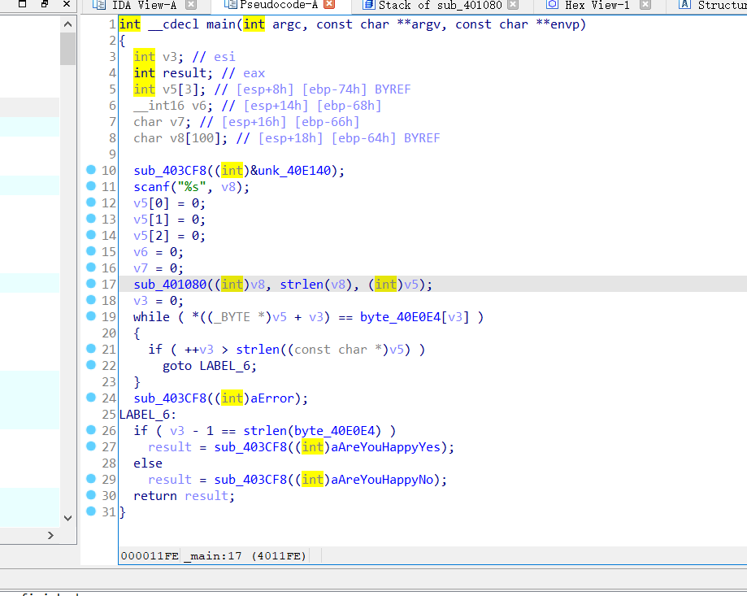Toggle breakpoint dot on line 17

pos(91,284)
